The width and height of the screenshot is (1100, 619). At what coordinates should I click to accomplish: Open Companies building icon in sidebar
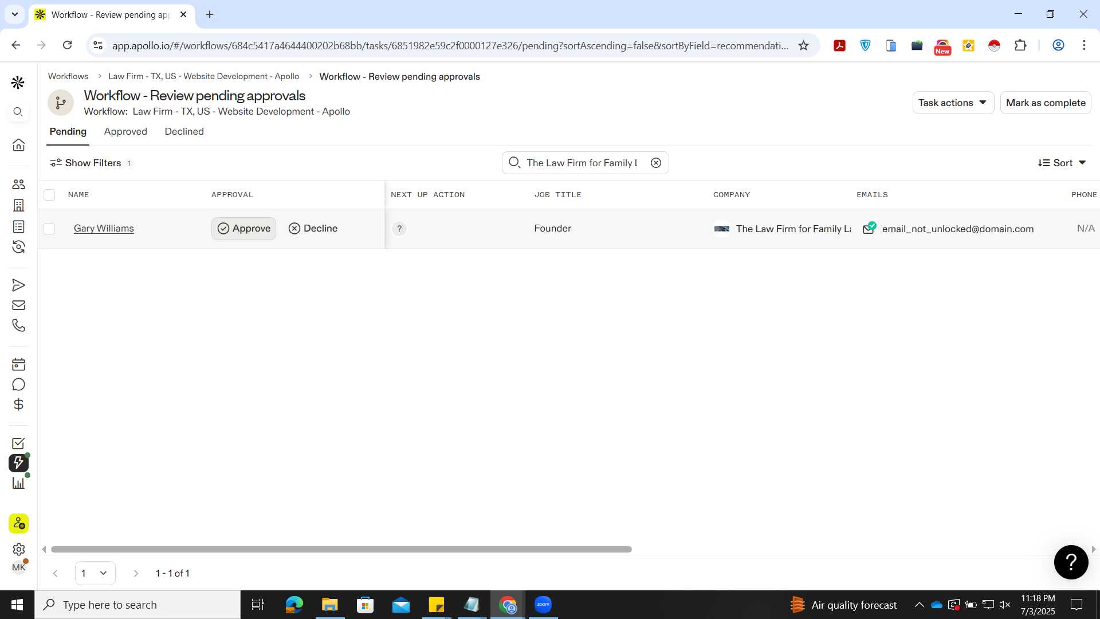[x=18, y=205]
